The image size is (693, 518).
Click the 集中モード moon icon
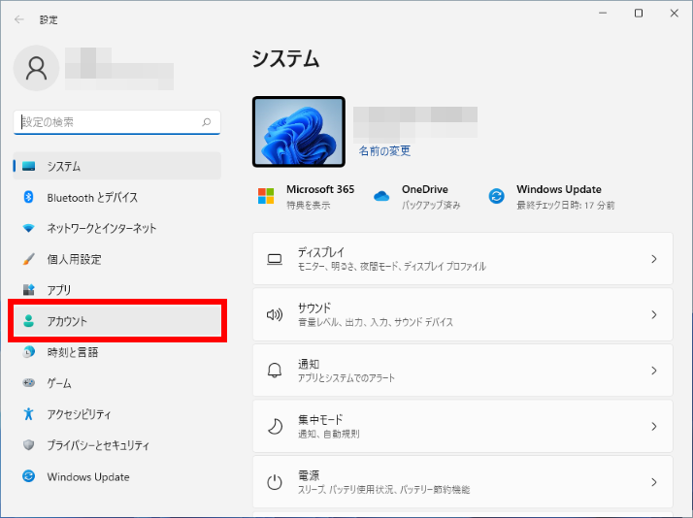tap(276, 427)
